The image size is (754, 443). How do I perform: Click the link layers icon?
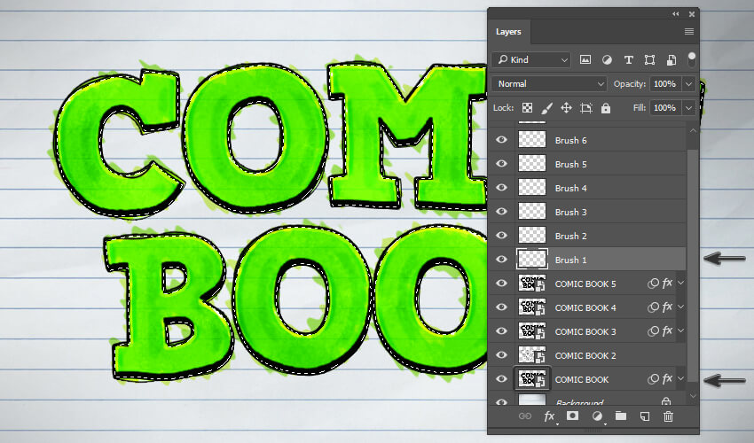[x=525, y=416]
